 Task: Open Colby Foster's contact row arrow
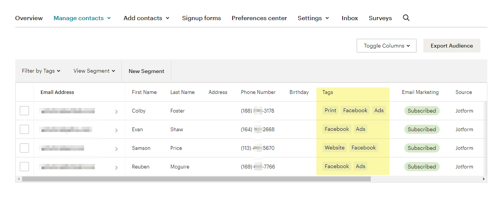[116, 111]
